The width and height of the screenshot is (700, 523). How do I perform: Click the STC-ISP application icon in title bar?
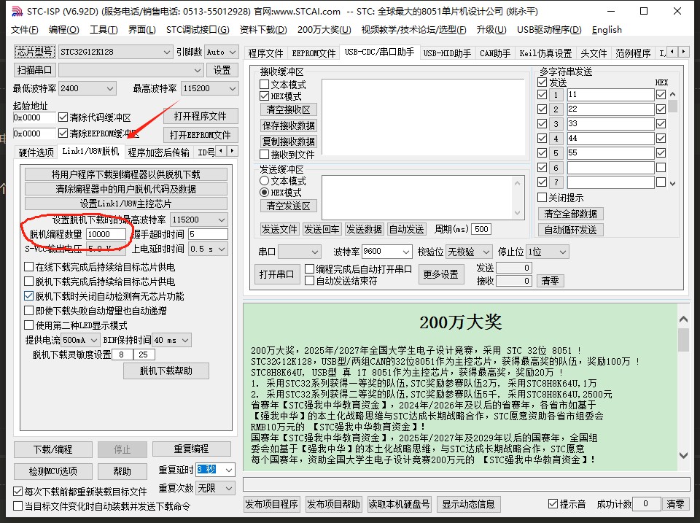(x=17, y=11)
